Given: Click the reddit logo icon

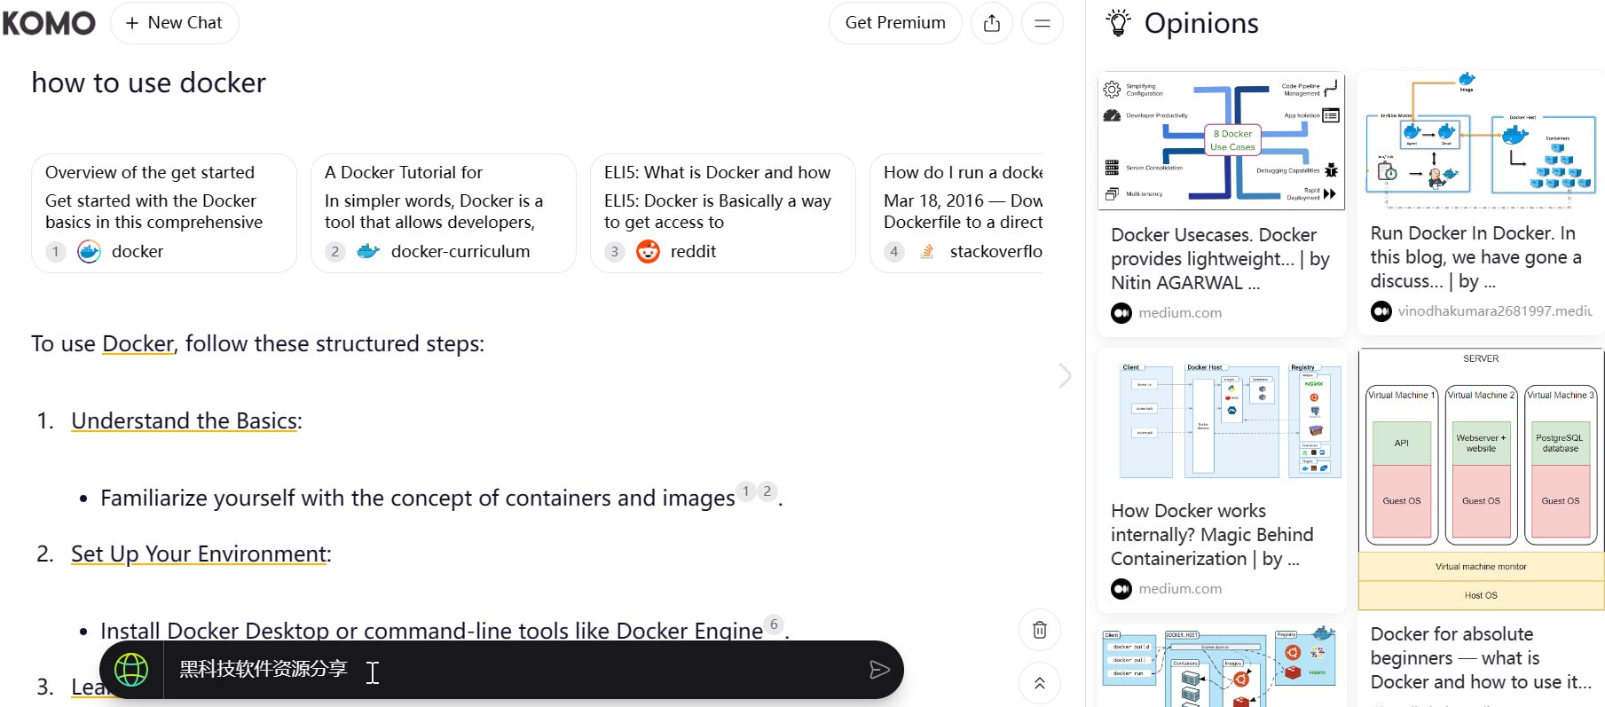Looking at the screenshot, I should pyautogui.click(x=649, y=252).
